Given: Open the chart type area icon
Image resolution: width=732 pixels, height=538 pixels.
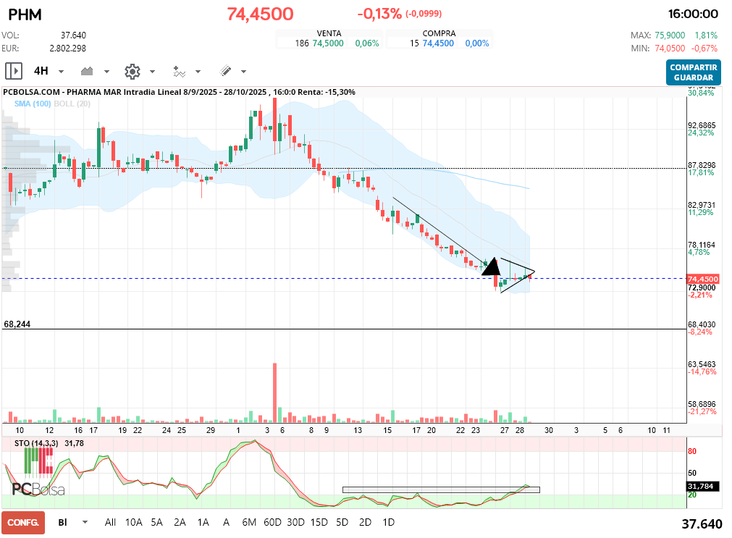Looking at the screenshot, I should [x=88, y=71].
